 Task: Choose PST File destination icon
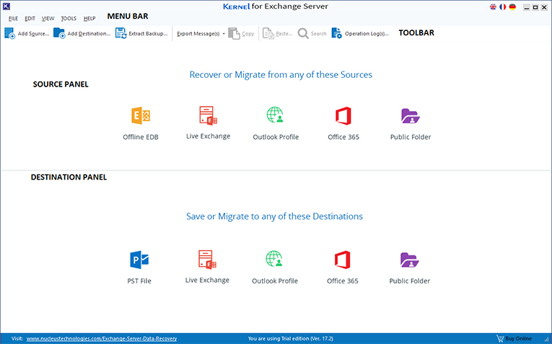coord(139,260)
